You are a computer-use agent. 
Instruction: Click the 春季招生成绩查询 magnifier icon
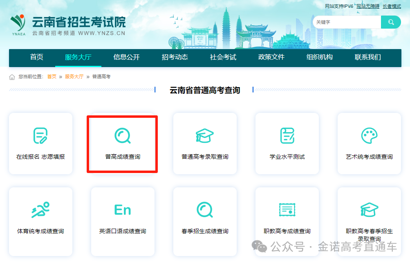coord(205,210)
